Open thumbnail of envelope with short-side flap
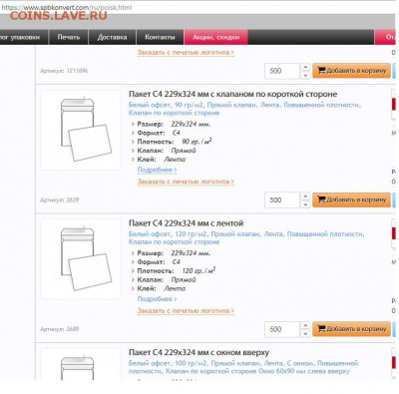Screen dimensions: 399x394 [x=81, y=130]
